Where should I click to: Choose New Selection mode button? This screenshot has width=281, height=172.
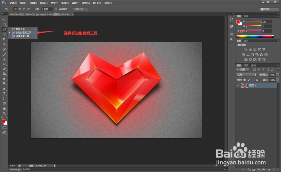[15, 9]
